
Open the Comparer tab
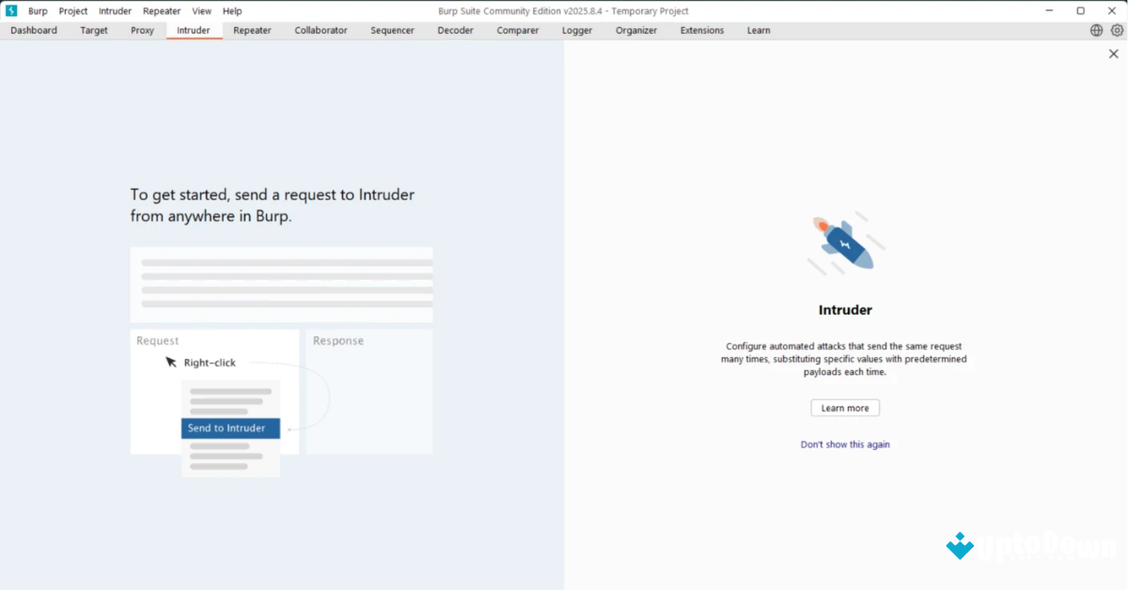pyautogui.click(x=517, y=30)
